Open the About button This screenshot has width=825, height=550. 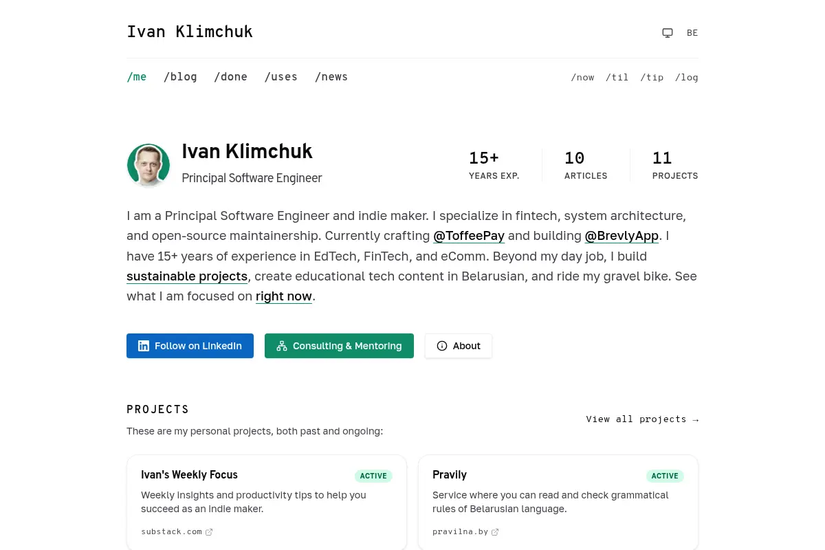coord(459,346)
